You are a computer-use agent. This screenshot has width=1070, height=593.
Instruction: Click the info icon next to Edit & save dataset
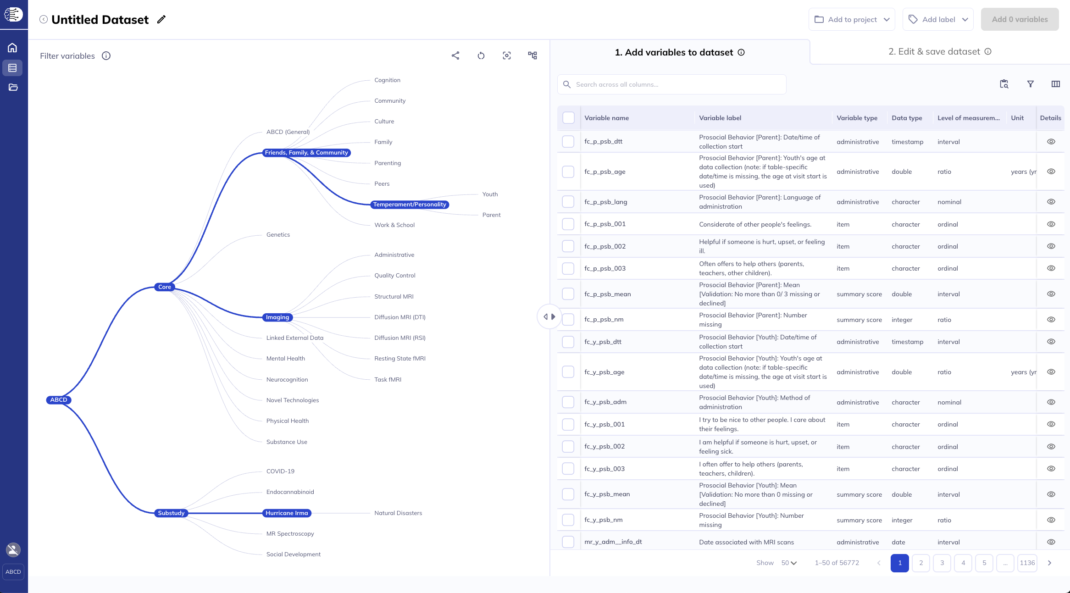tap(988, 51)
